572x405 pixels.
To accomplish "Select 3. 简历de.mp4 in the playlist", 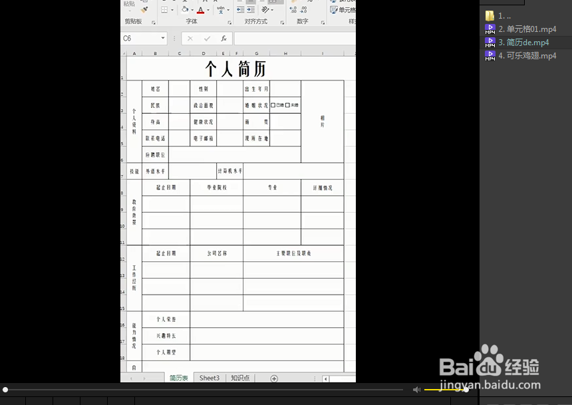I will (523, 43).
